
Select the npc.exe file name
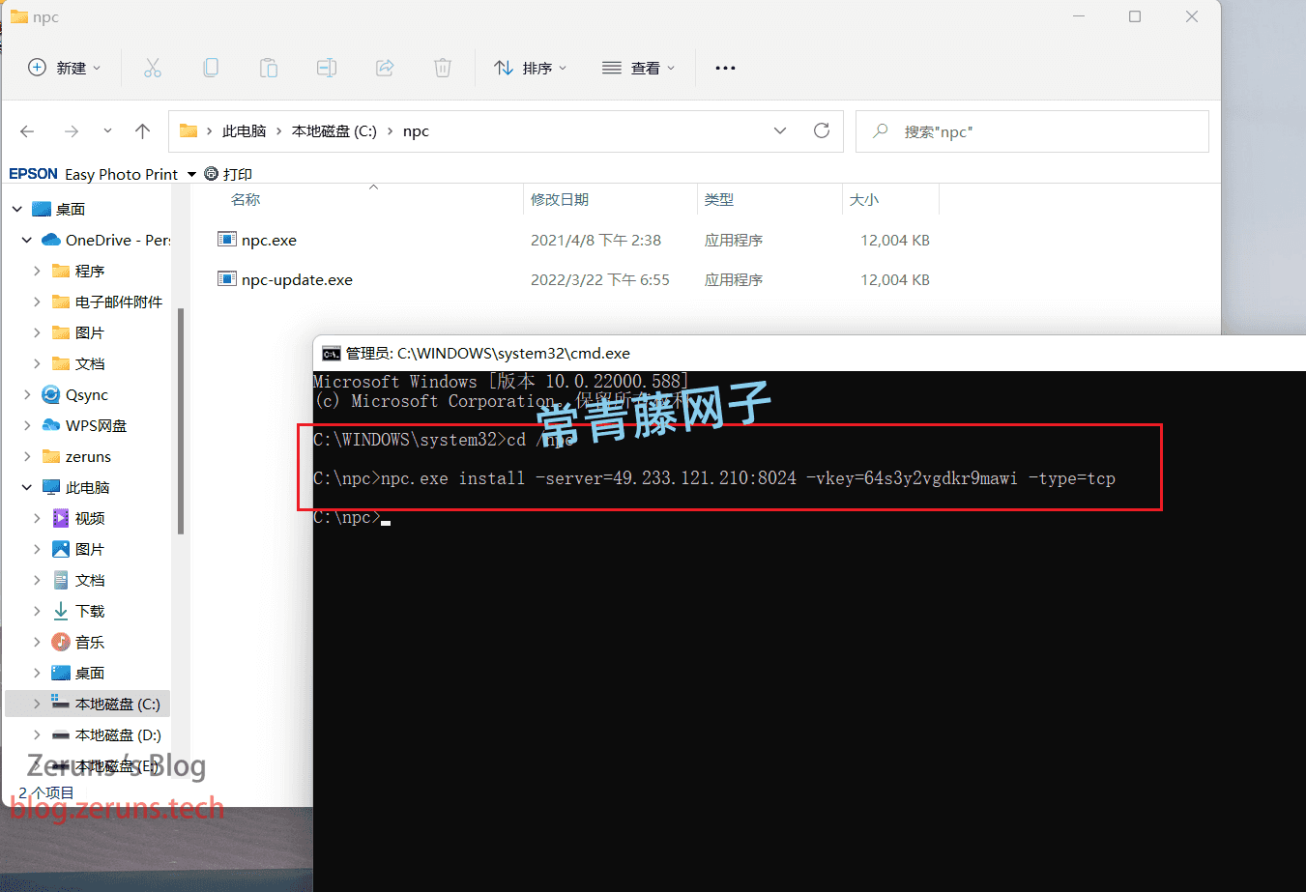pos(269,240)
